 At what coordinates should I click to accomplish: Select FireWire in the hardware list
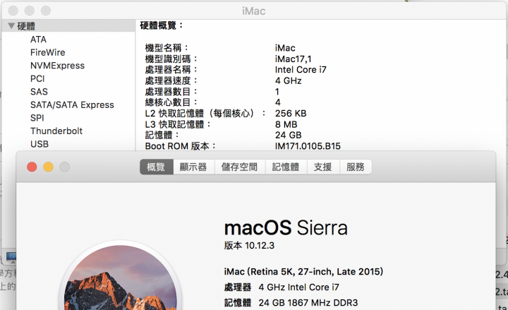(x=48, y=52)
